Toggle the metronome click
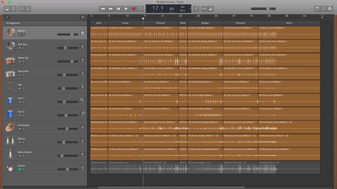Image resolution: width=337 pixels, height=189 pixels. (211, 9)
